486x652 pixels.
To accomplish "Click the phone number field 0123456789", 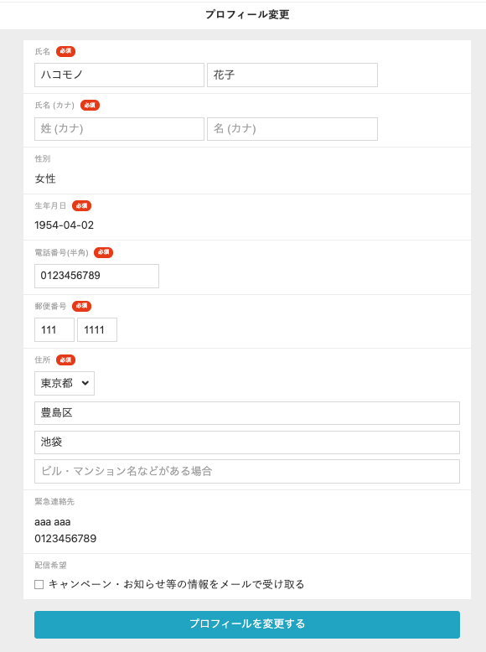I will click(x=96, y=276).
